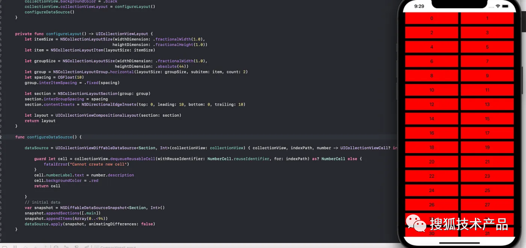
Task: Tap red cell 13
Action: [x=487, y=105]
